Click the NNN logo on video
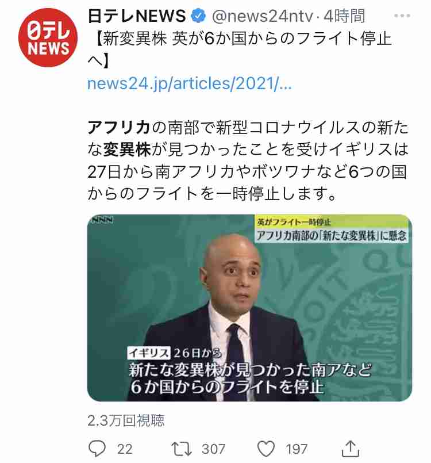 point(102,220)
